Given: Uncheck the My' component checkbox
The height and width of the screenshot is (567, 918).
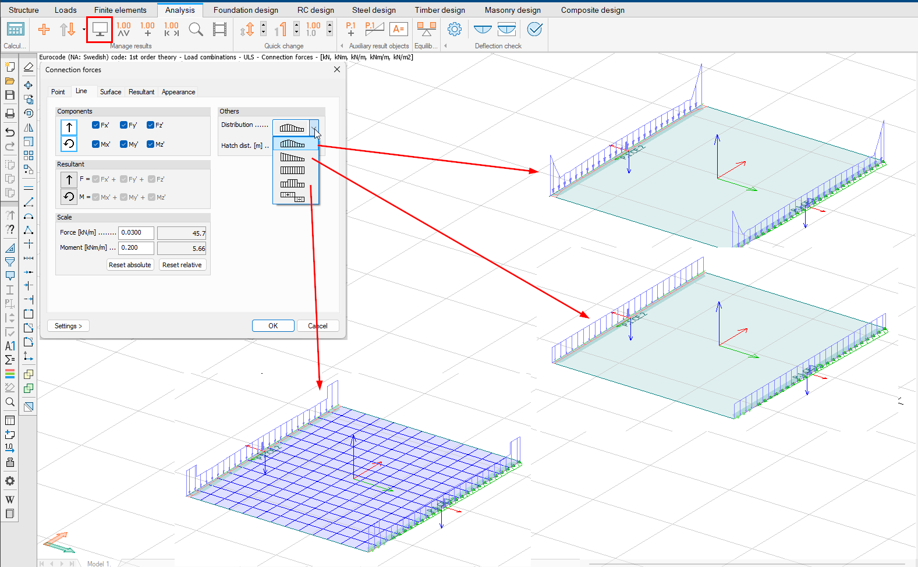Looking at the screenshot, I should coord(123,144).
